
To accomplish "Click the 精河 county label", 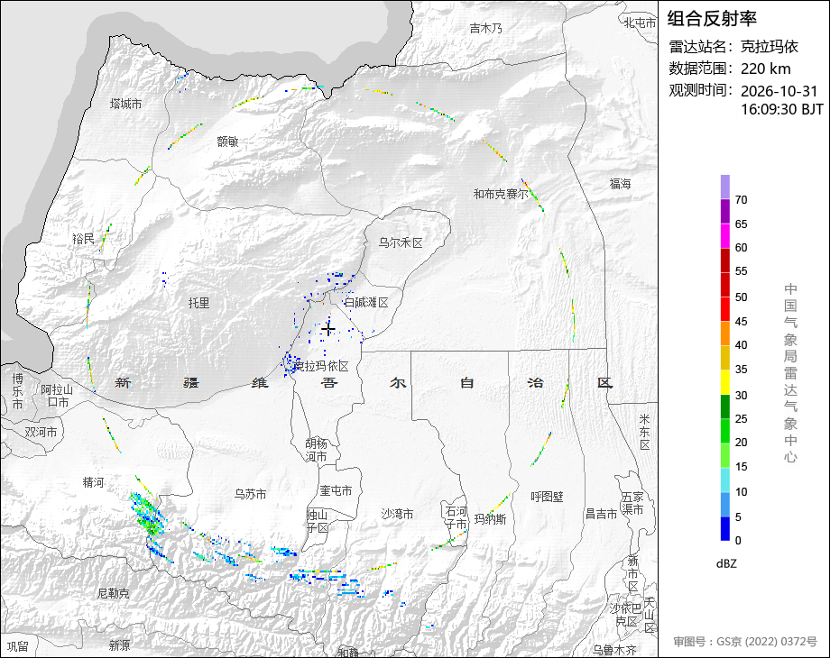I will (x=93, y=482).
